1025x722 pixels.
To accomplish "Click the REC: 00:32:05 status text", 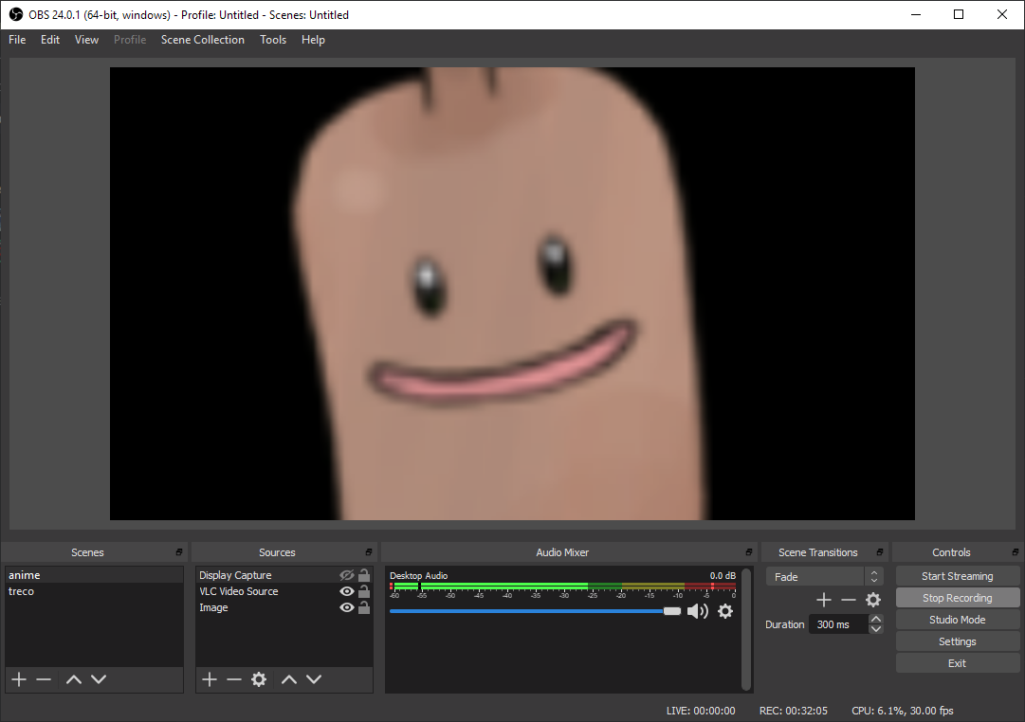I will (793, 711).
